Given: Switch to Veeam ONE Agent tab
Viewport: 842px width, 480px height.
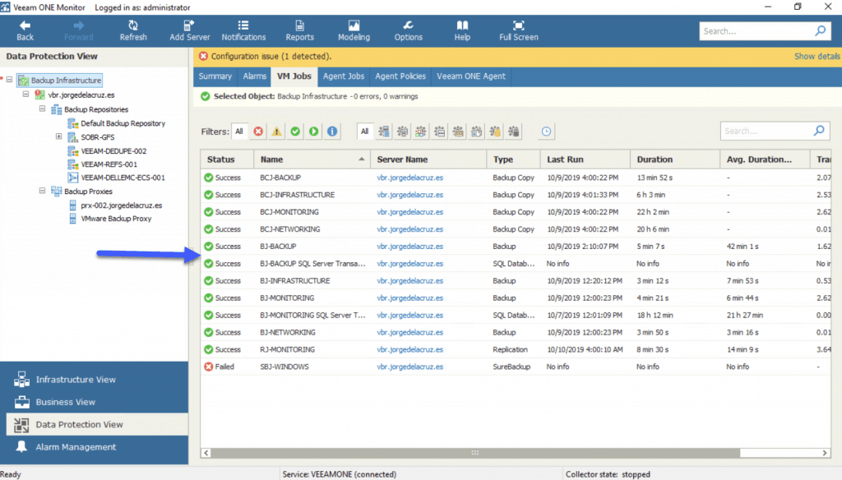Looking at the screenshot, I should [x=471, y=76].
